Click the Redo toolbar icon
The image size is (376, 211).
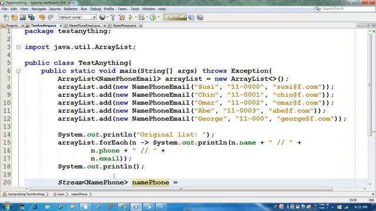51,17
